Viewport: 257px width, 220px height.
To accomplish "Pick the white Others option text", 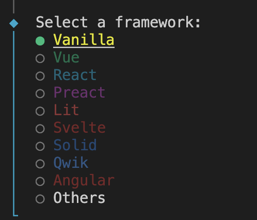I will (79, 198).
